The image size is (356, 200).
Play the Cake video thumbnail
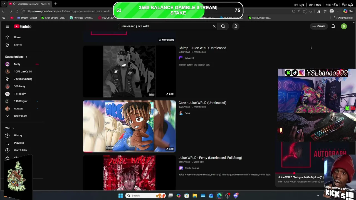[x=129, y=126]
